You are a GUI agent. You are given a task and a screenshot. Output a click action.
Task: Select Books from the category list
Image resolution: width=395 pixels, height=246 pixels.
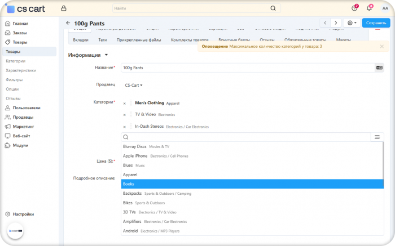252,184
